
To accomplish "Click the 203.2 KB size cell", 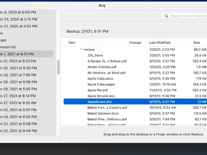I will pyautogui.click(x=199, y=90).
